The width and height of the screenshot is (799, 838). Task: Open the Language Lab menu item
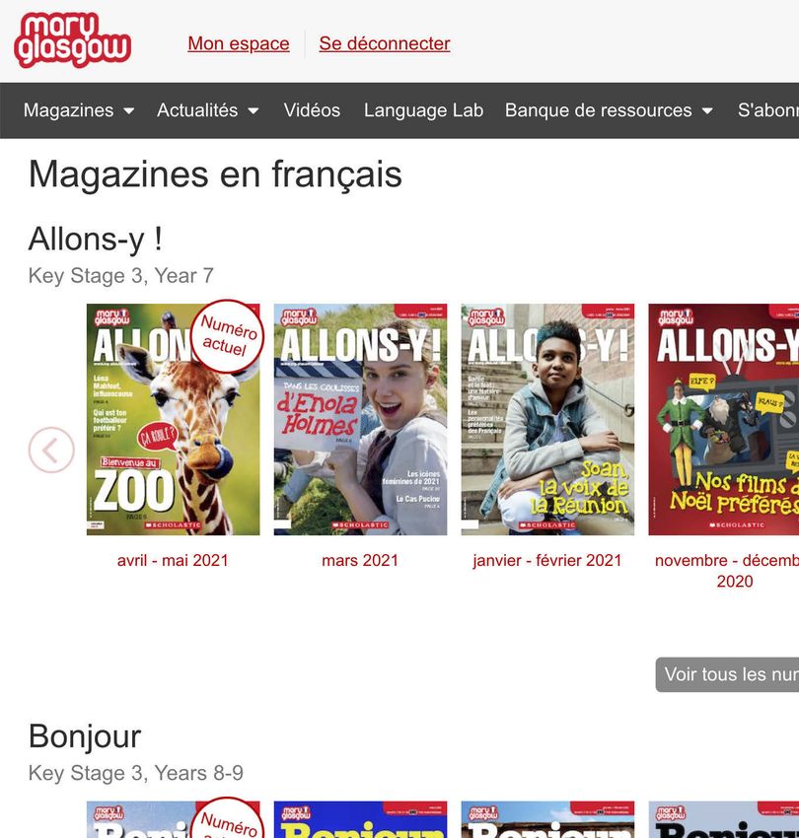click(x=423, y=110)
